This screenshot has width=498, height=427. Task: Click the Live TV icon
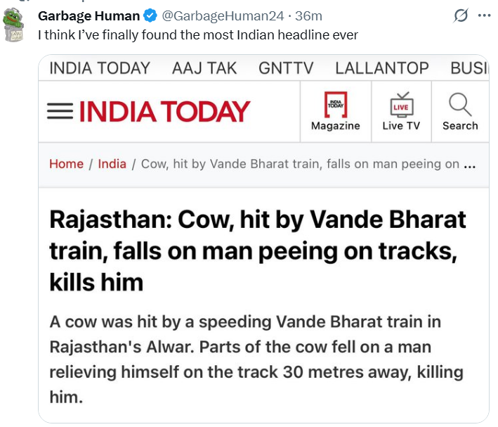pos(401,106)
